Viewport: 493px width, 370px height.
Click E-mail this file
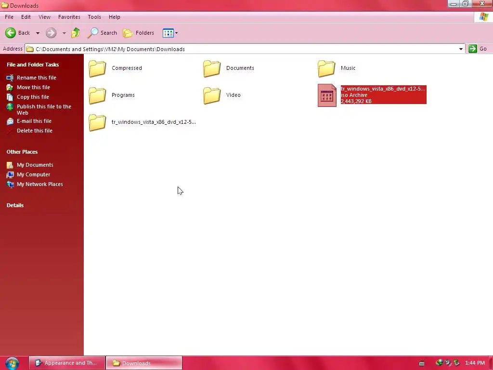pyautogui.click(x=34, y=121)
